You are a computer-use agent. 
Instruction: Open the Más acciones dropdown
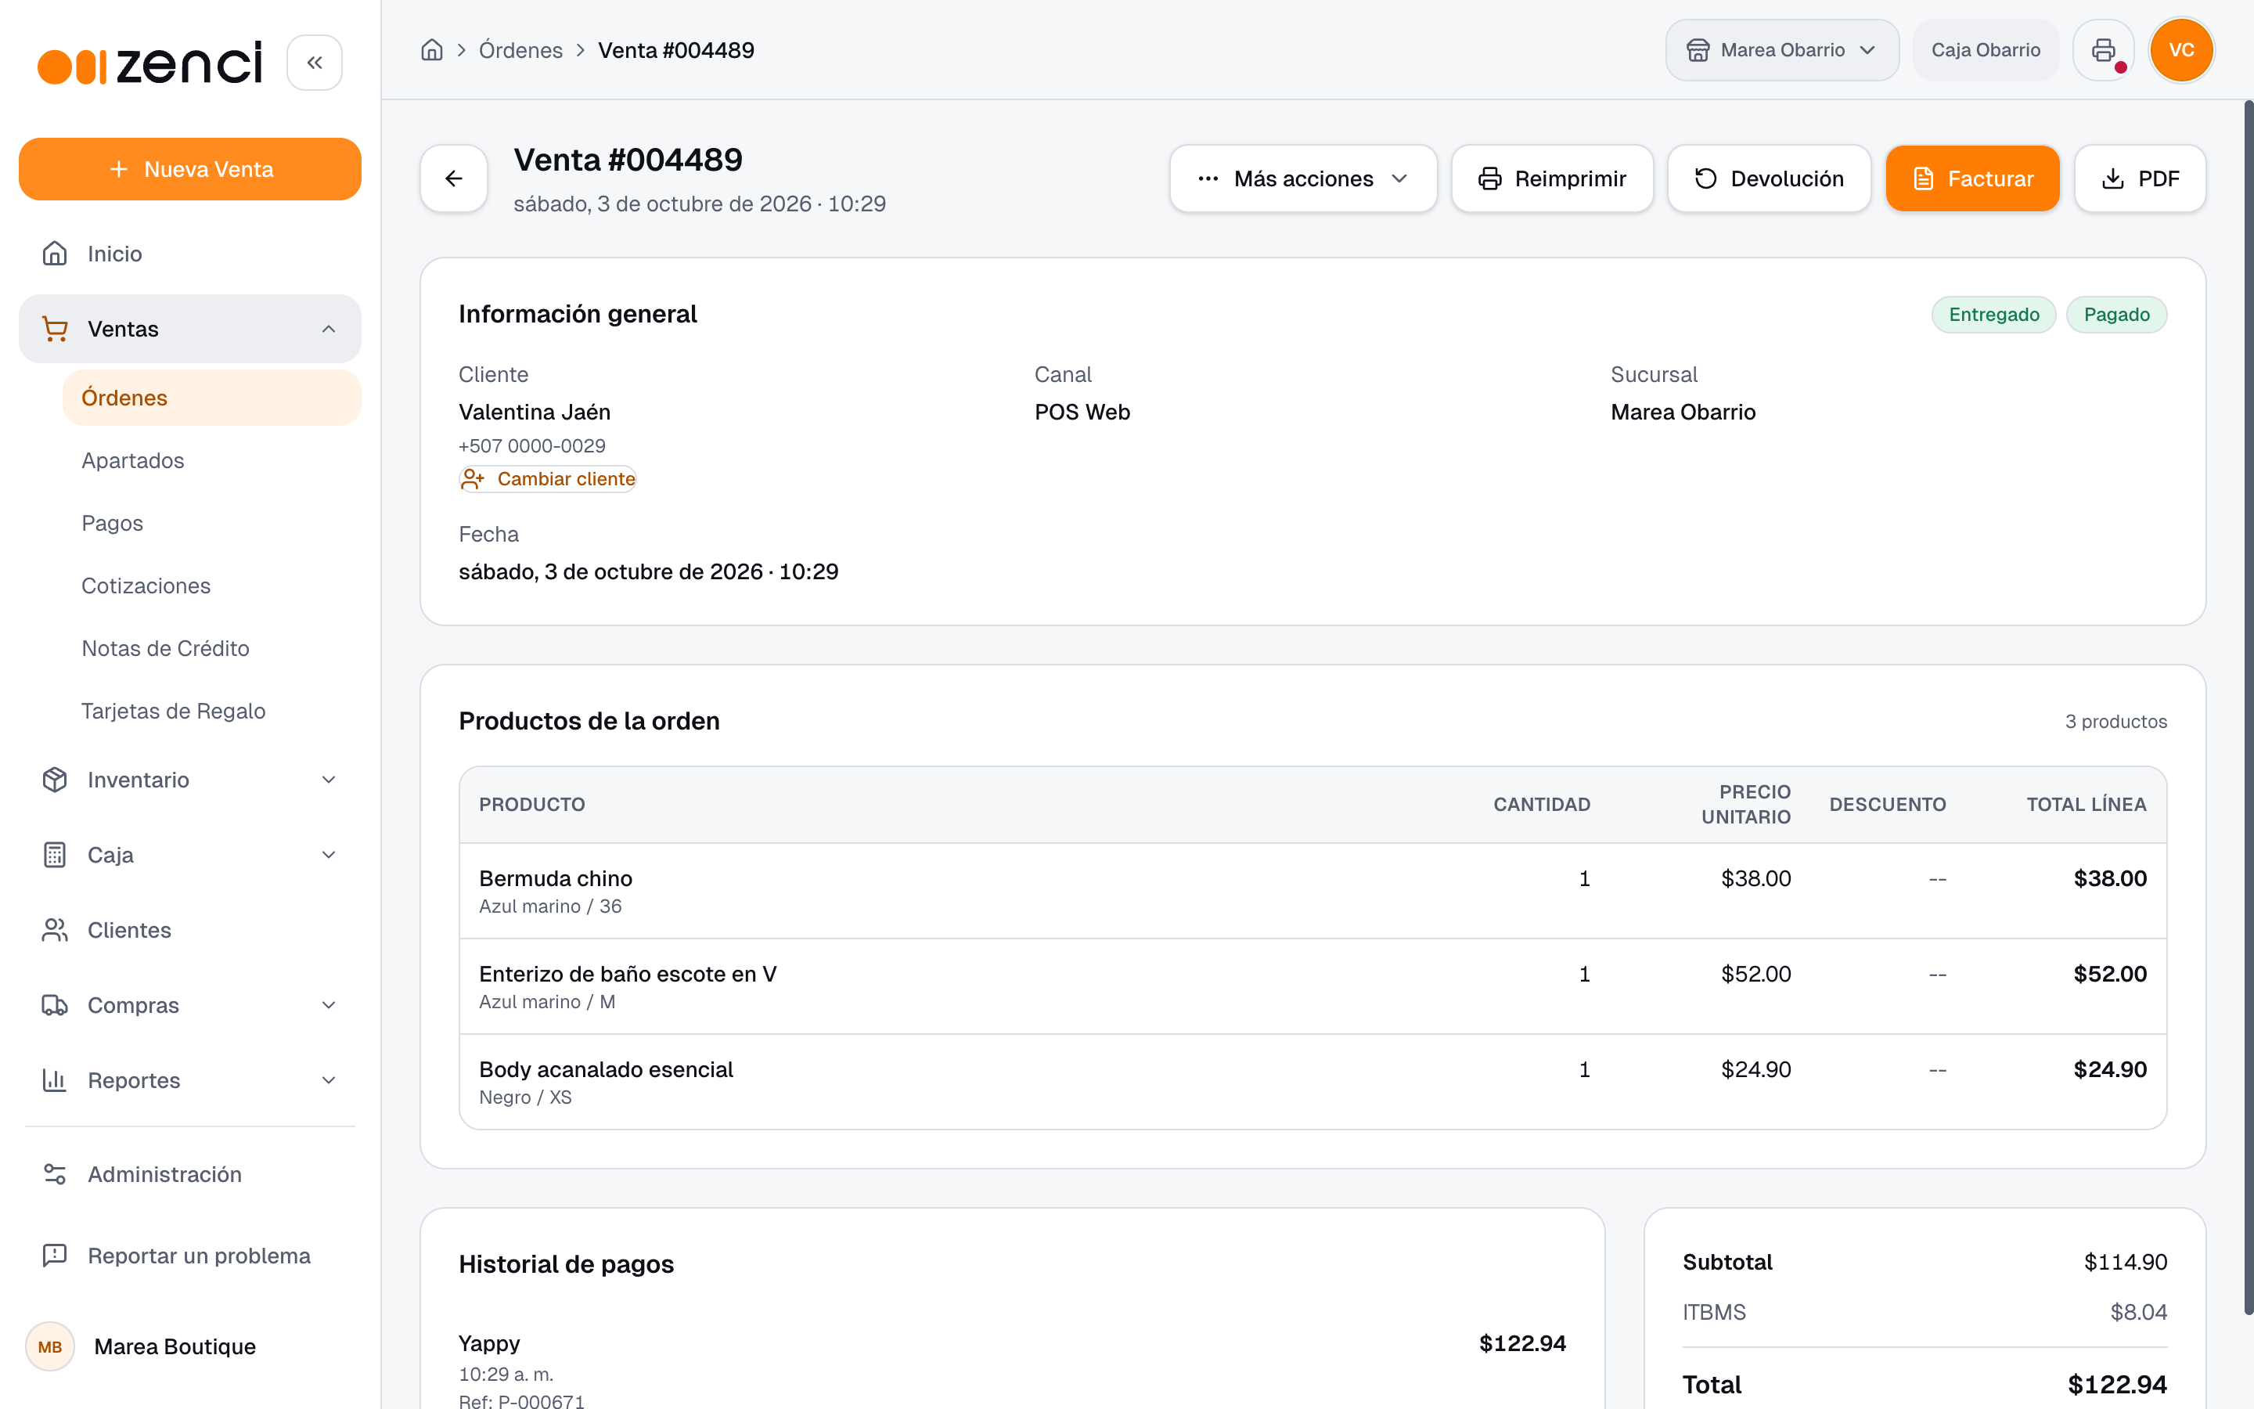coord(1303,178)
